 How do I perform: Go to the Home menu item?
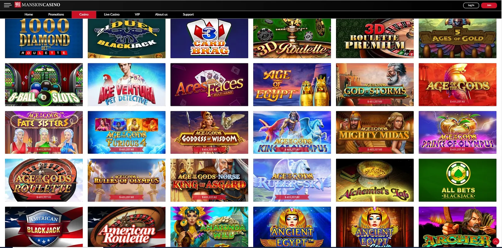[x=29, y=14]
